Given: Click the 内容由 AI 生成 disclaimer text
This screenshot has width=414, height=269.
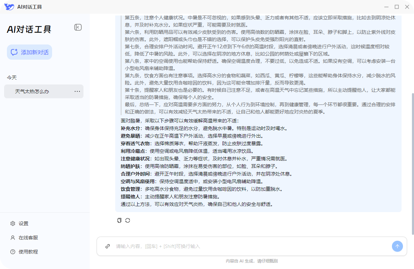Looking at the screenshot, I should tap(252, 261).
